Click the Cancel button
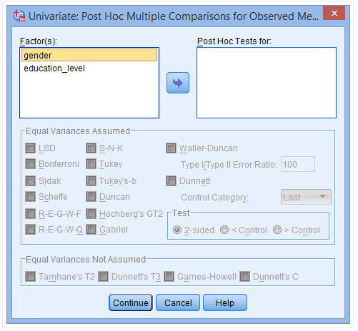 [x=178, y=302]
